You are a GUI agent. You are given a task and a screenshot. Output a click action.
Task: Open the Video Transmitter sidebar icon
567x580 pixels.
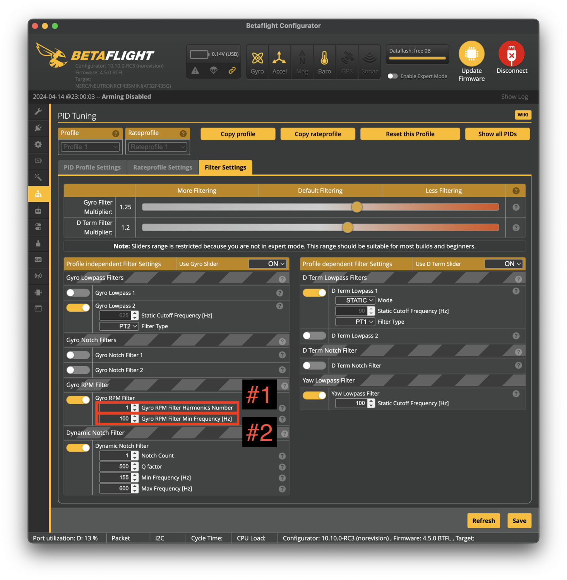(x=38, y=276)
